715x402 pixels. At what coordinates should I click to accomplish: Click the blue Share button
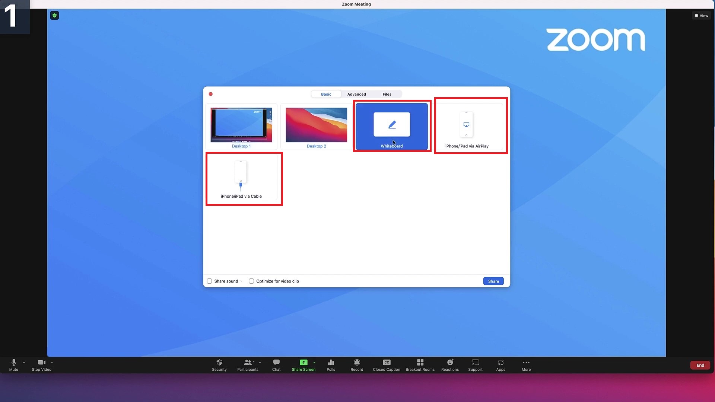pos(493,281)
